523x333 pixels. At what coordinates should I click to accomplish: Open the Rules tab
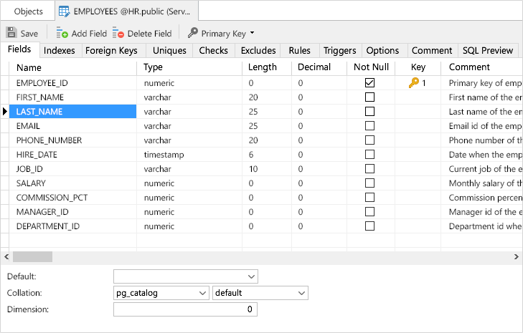(300, 51)
